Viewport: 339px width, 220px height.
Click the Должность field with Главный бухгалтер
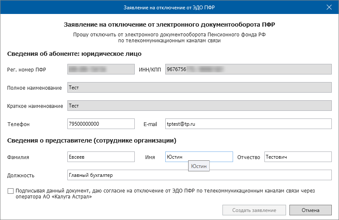click(199, 175)
